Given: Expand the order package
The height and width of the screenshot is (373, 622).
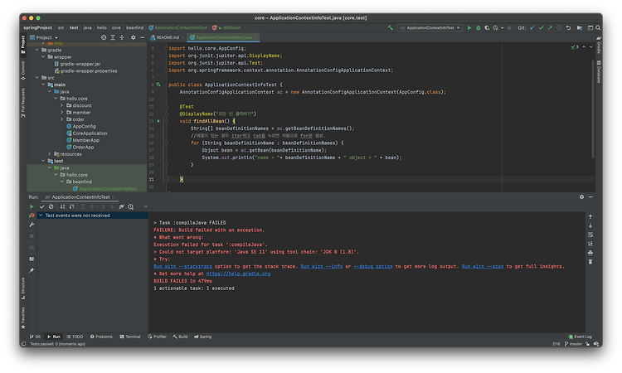Looking at the screenshot, I should [62, 119].
